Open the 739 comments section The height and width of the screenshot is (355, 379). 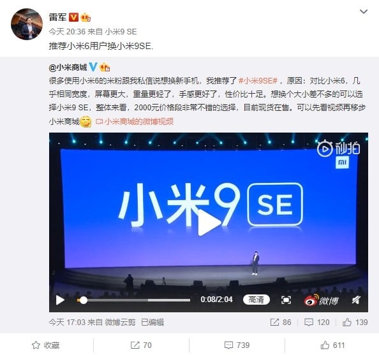[237, 345]
